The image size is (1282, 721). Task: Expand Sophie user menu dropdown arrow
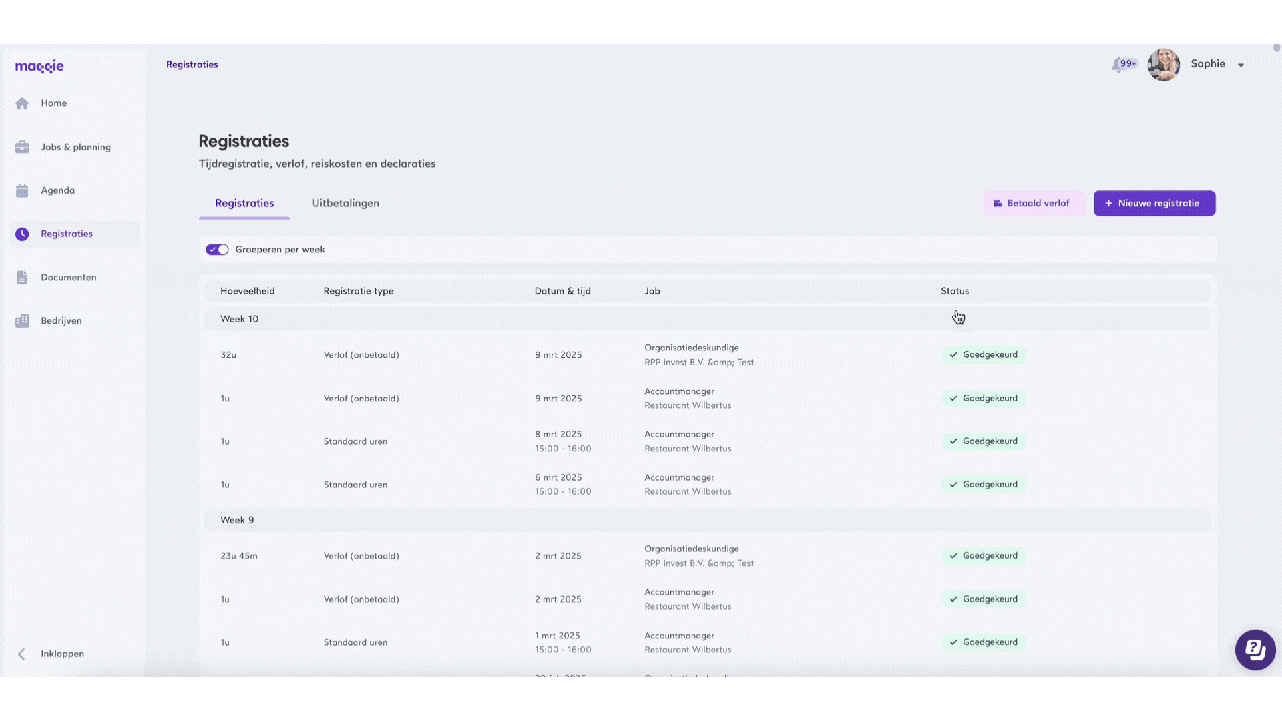point(1241,65)
